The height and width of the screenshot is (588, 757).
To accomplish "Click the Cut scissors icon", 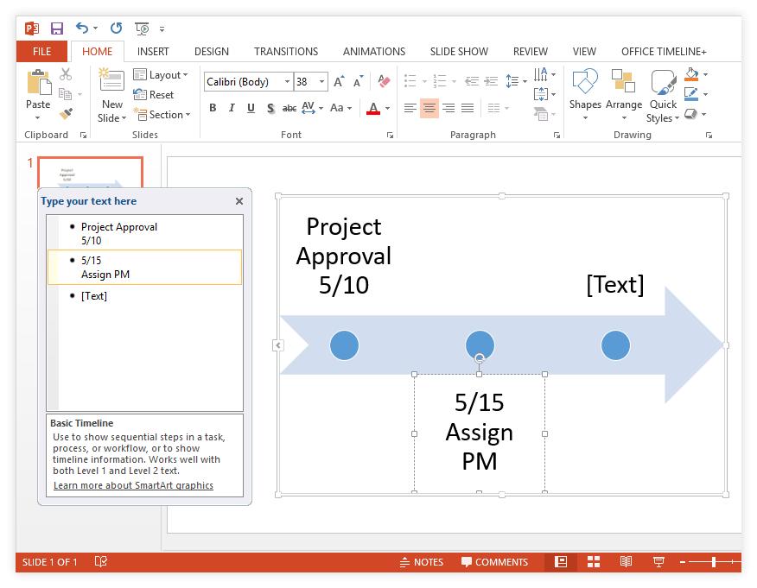I will (x=66, y=75).
